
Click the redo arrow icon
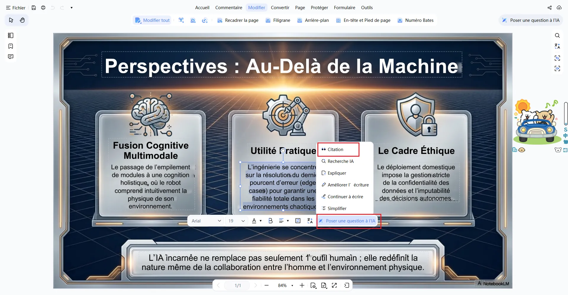[x=62, y=8]
